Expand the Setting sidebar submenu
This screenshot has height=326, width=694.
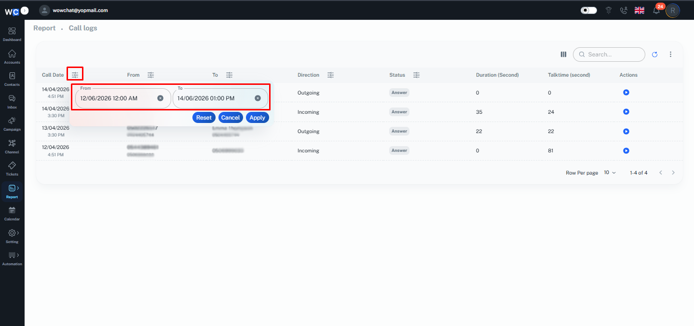18,233
